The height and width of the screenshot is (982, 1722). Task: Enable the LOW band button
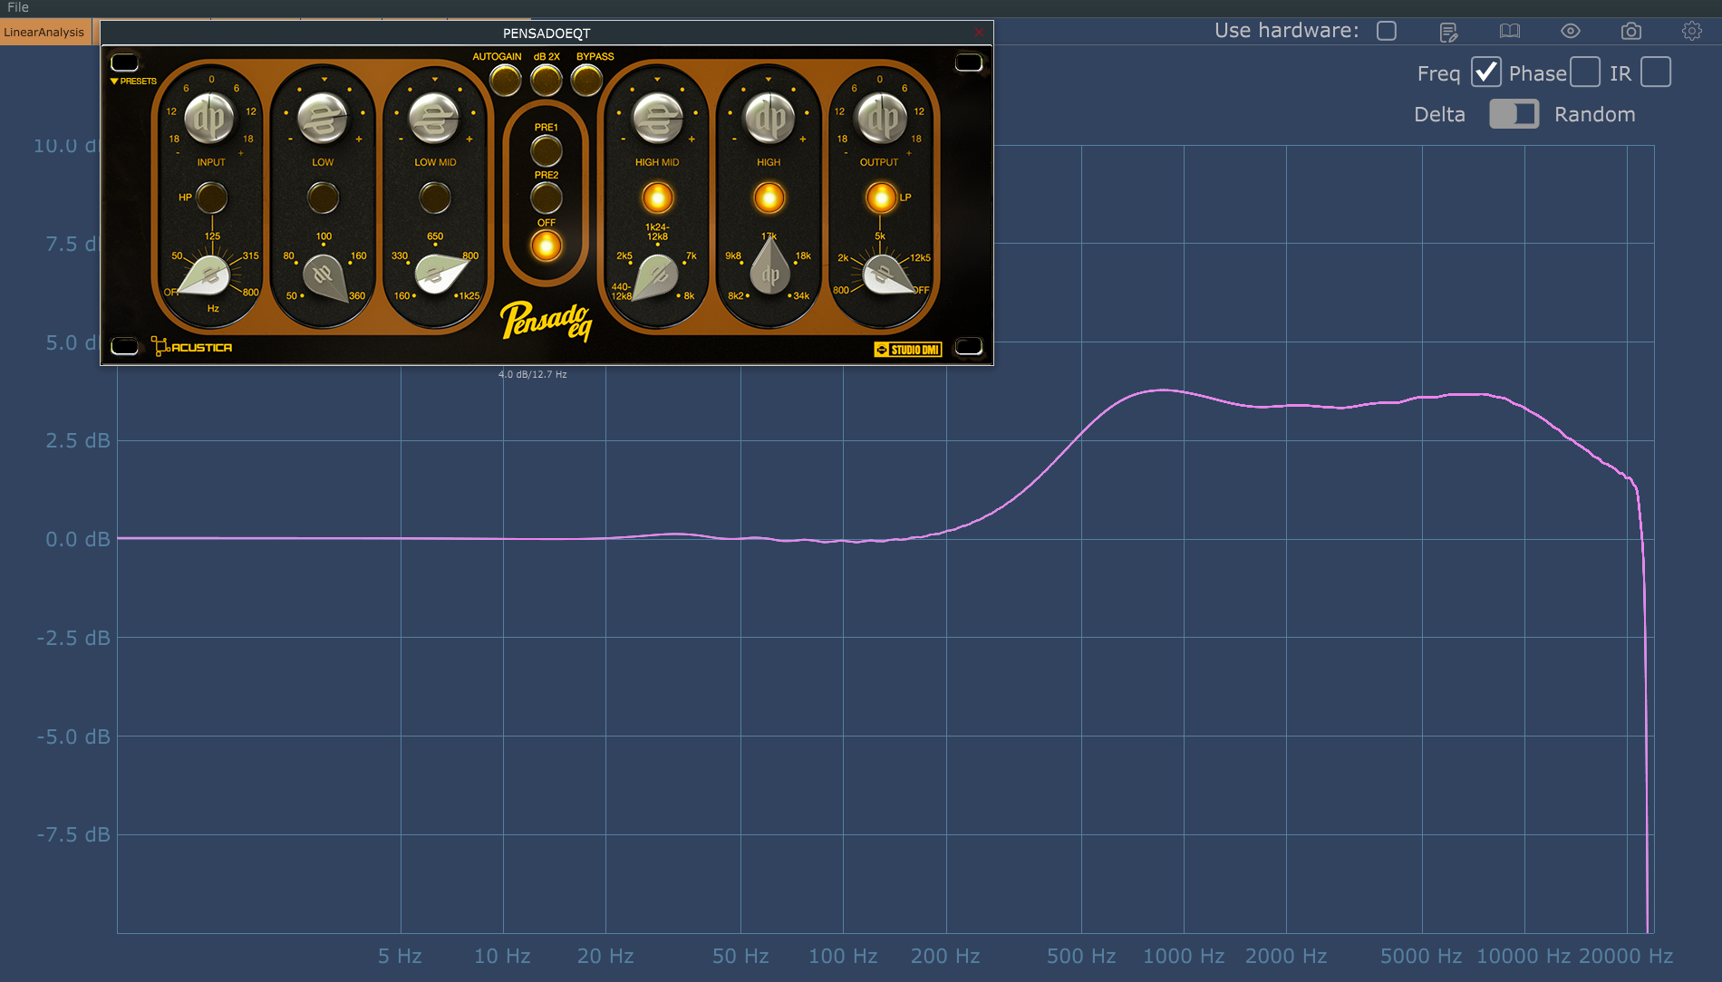(x=323, y=197)
